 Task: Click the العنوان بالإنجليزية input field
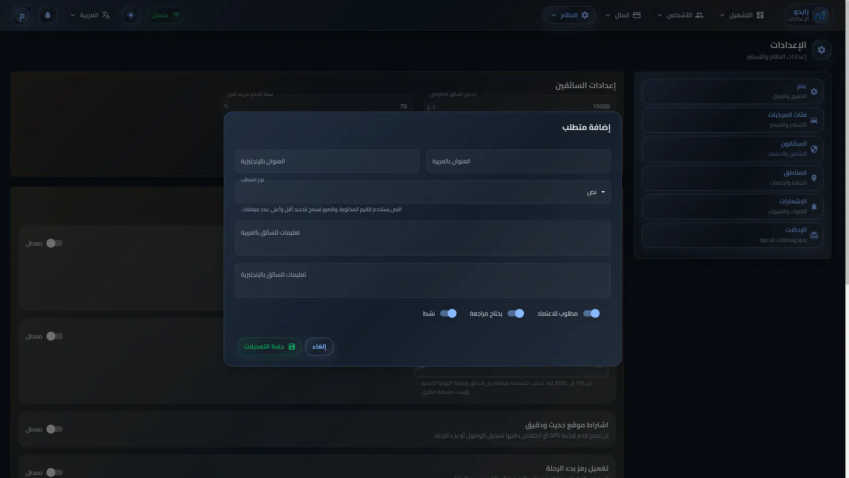coord(327,161)
